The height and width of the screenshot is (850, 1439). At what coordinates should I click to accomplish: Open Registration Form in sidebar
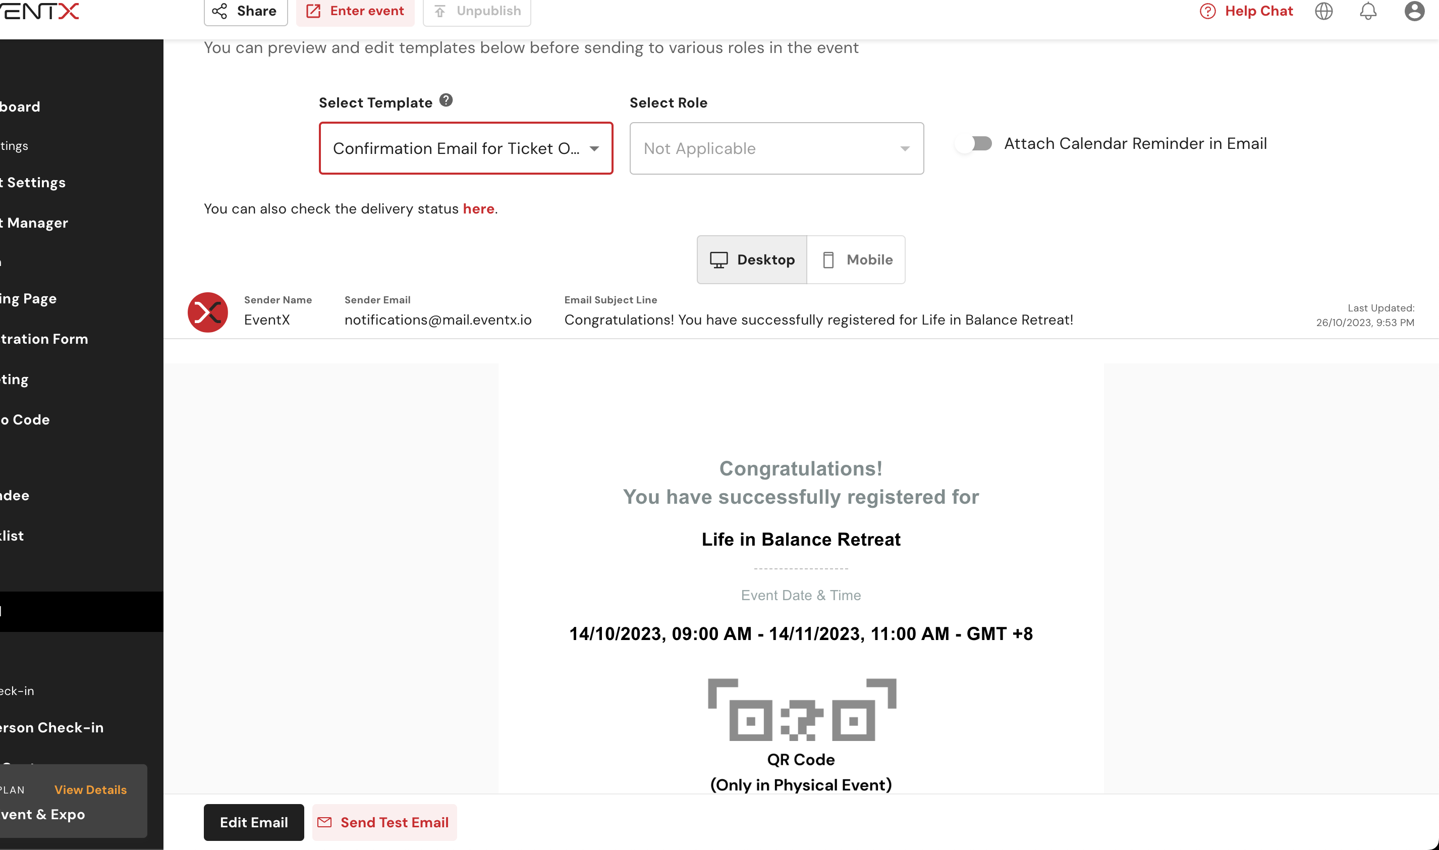tap(43, 339)
